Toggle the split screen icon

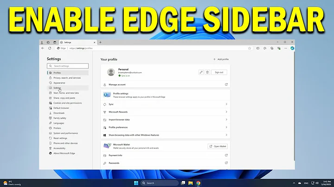click(258, 48)
